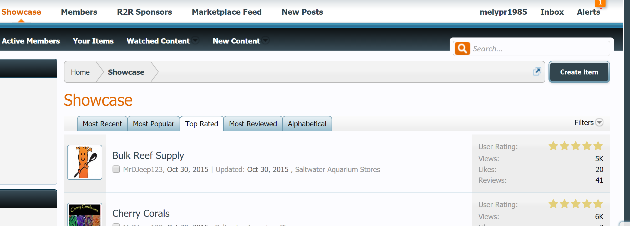Click Showcase in the breadcrumb
Image resolution: width=630 pixels, height=226 pixels.
(126, 72)
